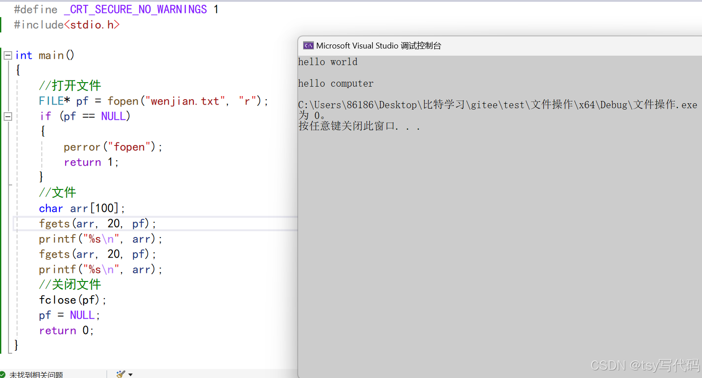
Task: Collapse the if (pf == NULL) block
Action: (8, 116)
